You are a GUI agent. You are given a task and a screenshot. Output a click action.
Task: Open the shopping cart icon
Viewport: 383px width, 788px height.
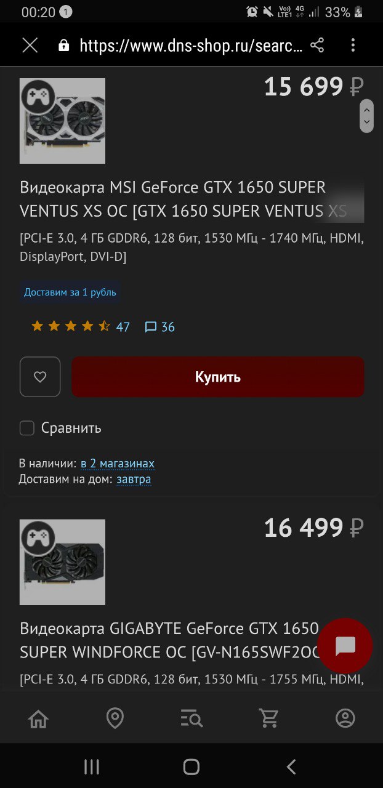[268, 718]
